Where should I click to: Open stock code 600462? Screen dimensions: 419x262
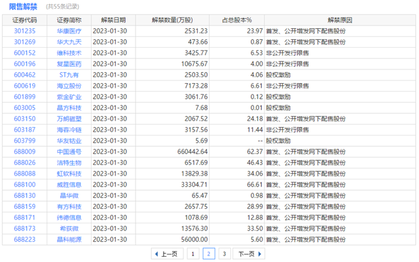coord(25,75)
